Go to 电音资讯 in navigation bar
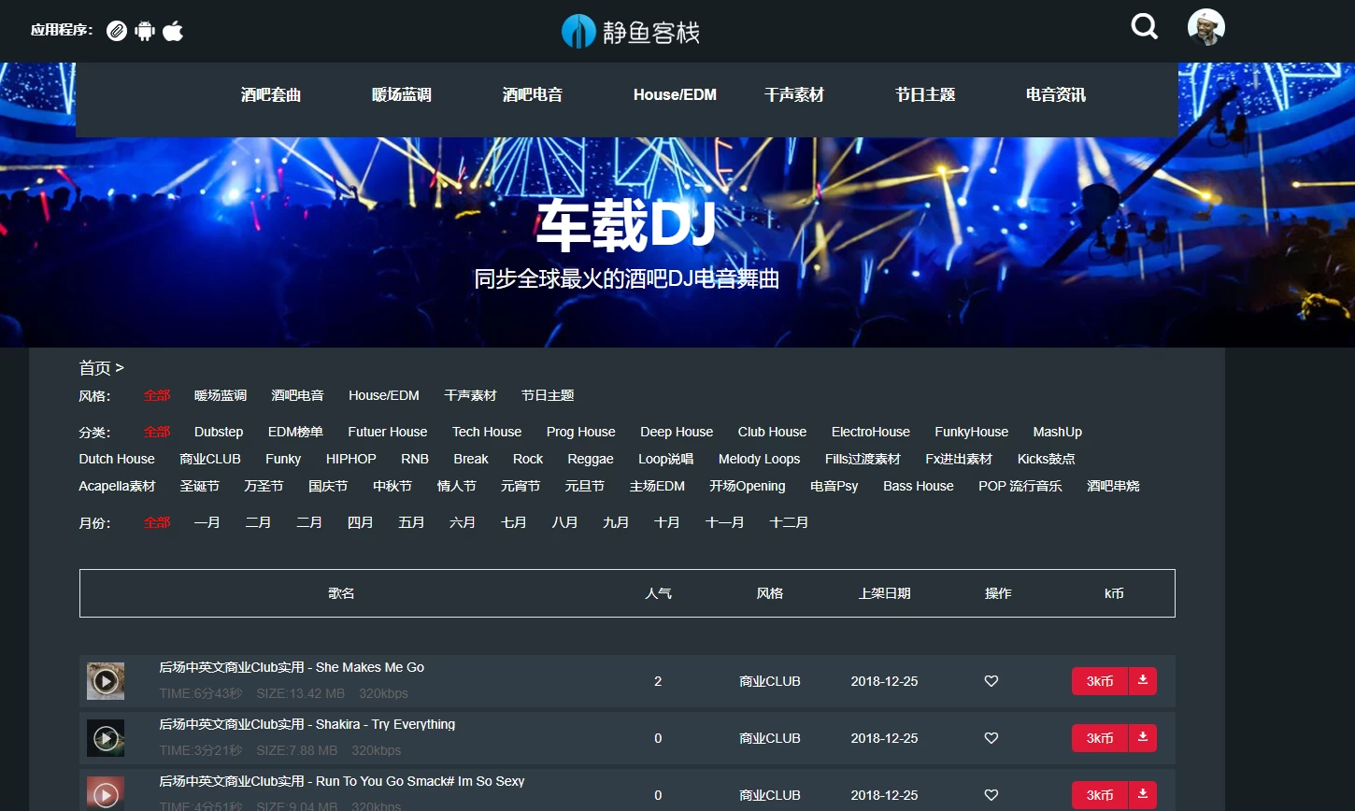 pyautogui.click(x=1056, y=95)
